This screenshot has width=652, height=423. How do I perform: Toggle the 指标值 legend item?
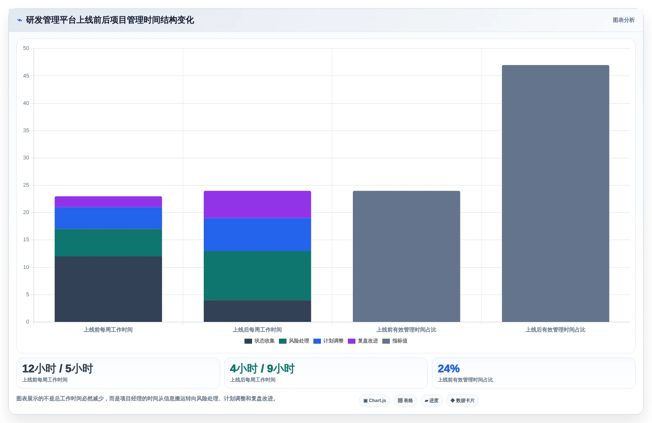point(395,341)
